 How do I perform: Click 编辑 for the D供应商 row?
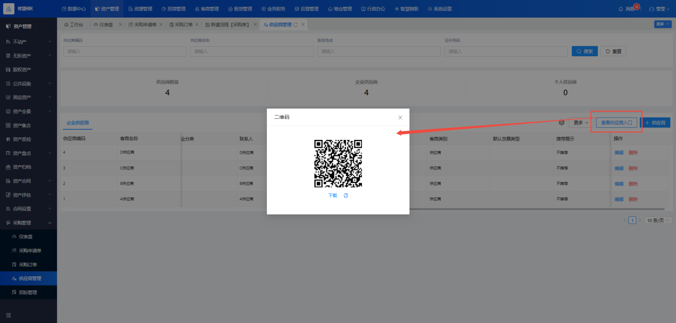pos(619,153)
